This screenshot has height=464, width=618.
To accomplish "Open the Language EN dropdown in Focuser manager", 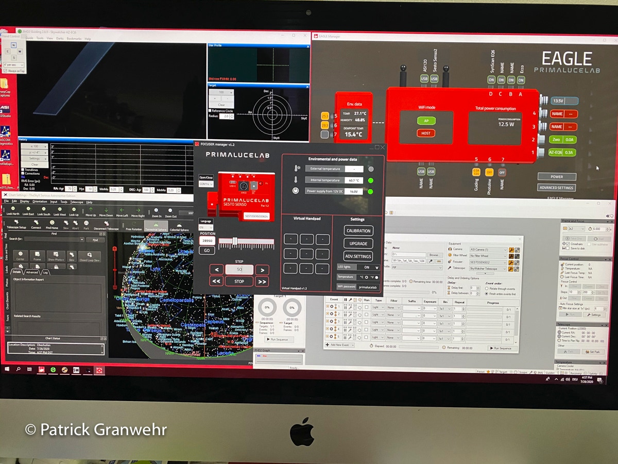I will (206, 227).
